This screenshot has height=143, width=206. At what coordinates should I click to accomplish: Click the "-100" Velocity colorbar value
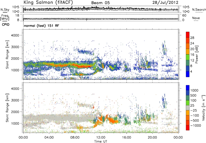click(x=194, y=115)
